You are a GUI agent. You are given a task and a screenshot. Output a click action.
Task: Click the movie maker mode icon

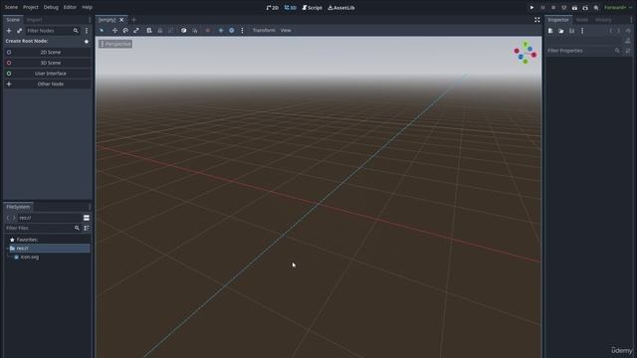(596, 8)
